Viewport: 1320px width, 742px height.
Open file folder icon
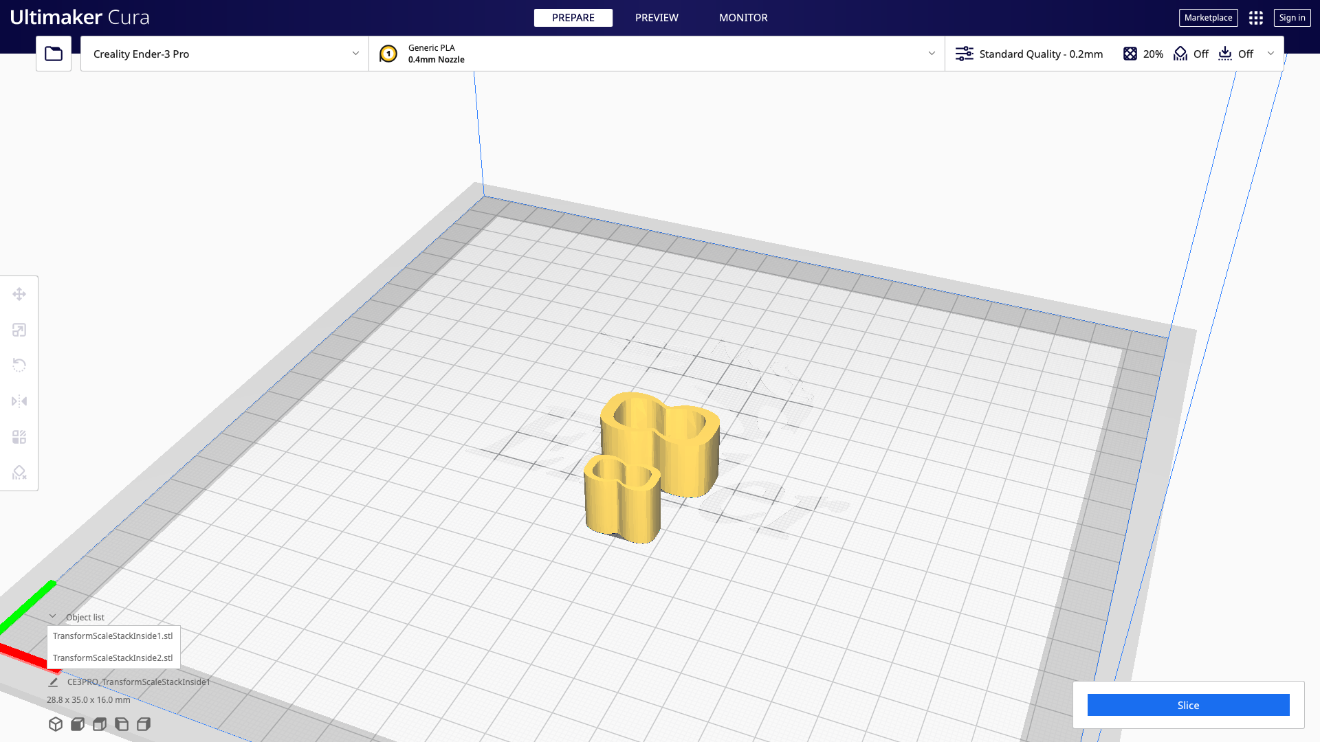[x=54, y=54]
